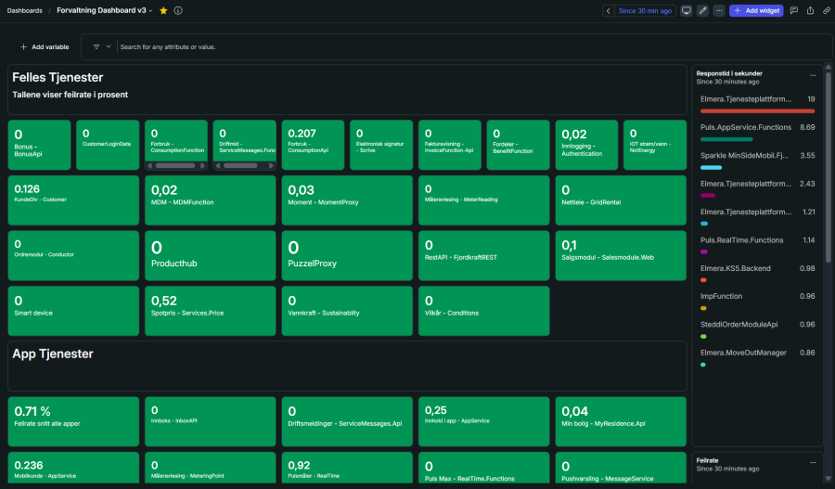
Task: Copy dashboard permalink link icon
Action: pos(827,10)
